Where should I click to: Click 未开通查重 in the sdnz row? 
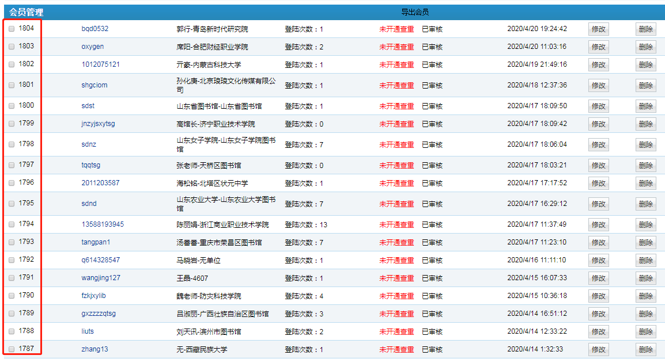pos(396,144)
